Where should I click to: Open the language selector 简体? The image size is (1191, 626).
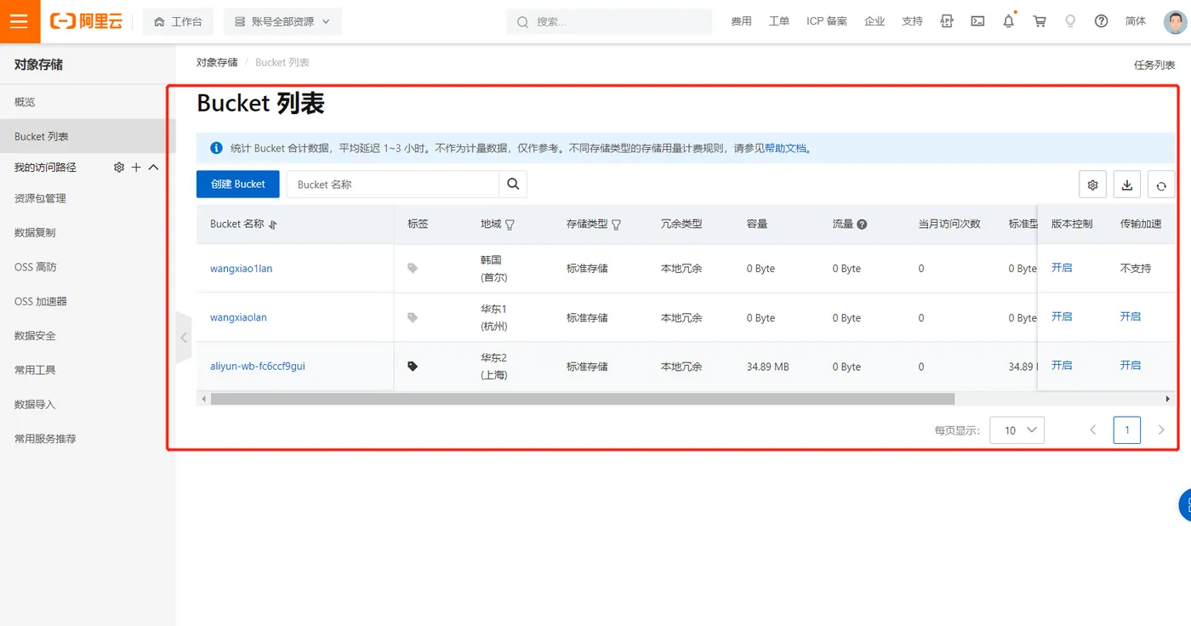(x=1136, y=21)
